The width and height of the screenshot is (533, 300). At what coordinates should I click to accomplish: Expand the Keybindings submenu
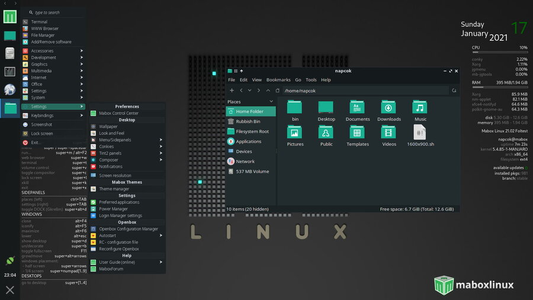pos(53,115)
